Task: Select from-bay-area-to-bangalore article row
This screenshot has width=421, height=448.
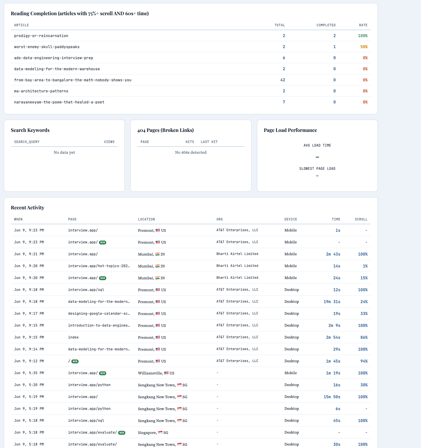Action: (x=191, y=80)
